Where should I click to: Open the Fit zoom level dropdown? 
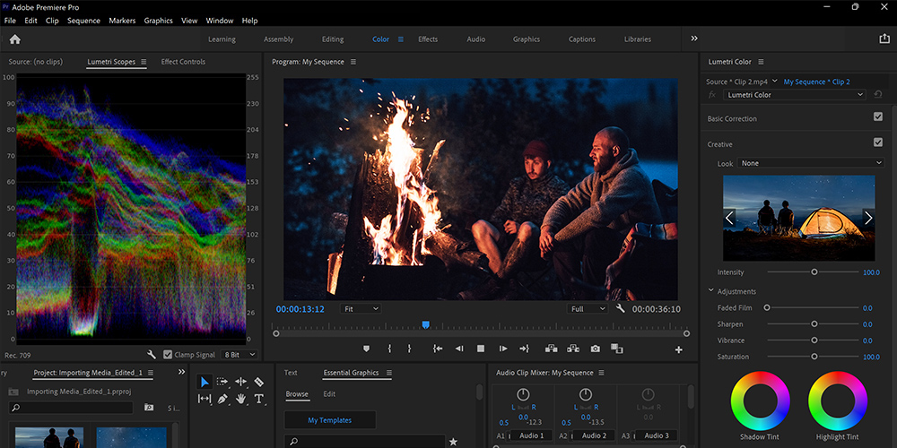[x=361, y=308]
